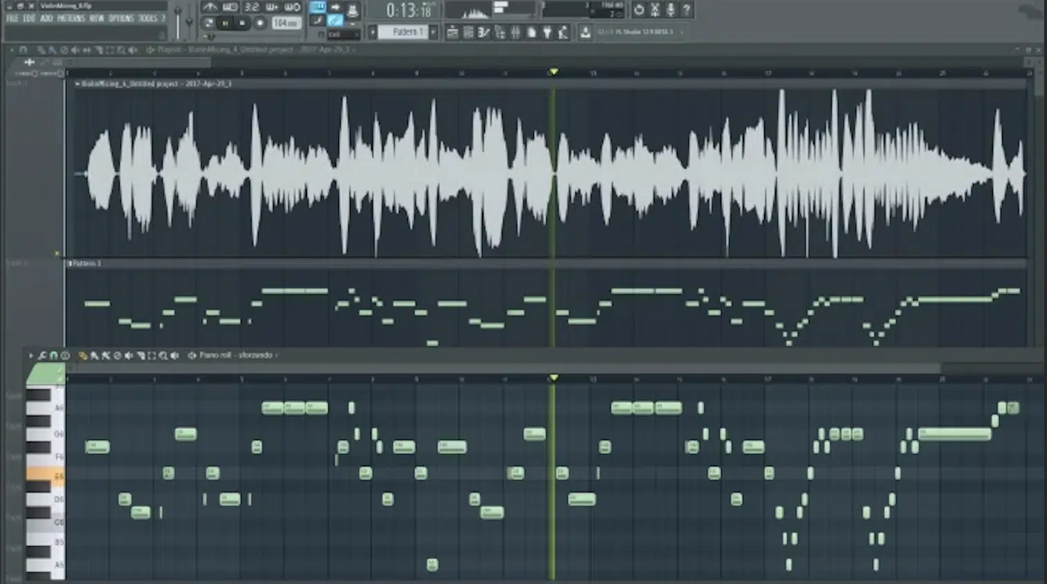Open the PATTERNS menu
Image resolution: width=1047 pixels, height=584 pixels.
(71, 18)
